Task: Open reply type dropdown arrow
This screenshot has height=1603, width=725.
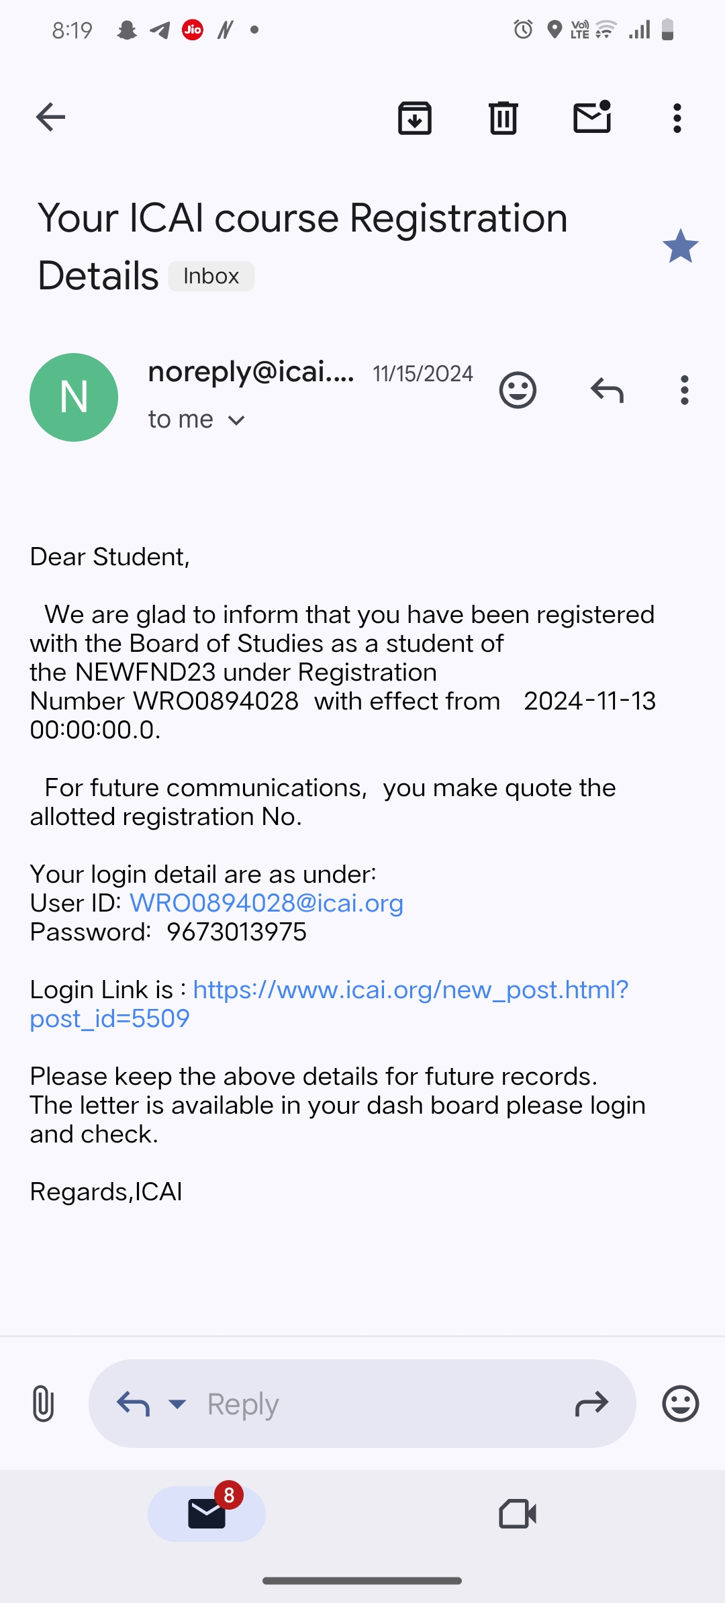Action: coord(177,1404)
